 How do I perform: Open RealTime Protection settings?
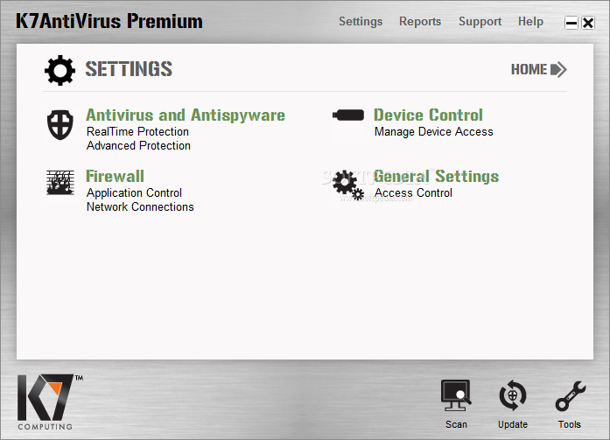click(137, 132)
